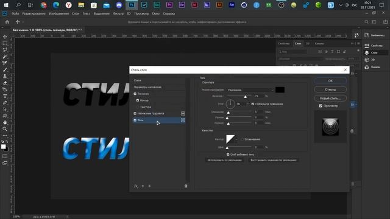Click the Opacity slider handle
Screen dimensions: 390x219
(x=245, y=97)
